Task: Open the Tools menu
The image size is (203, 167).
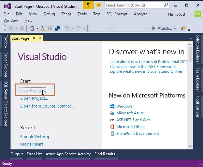Action: coord(82,14)
